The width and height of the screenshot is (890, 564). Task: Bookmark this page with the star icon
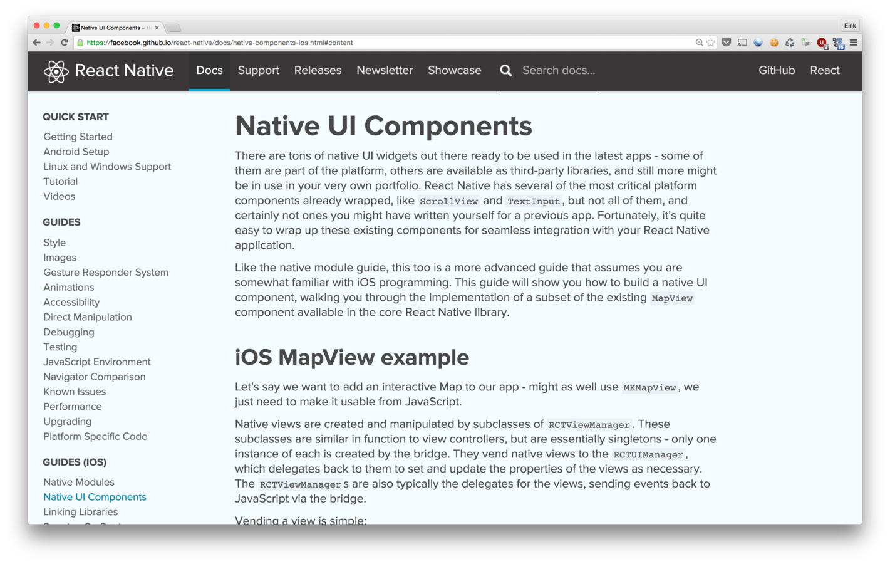[x=711, y=43]
